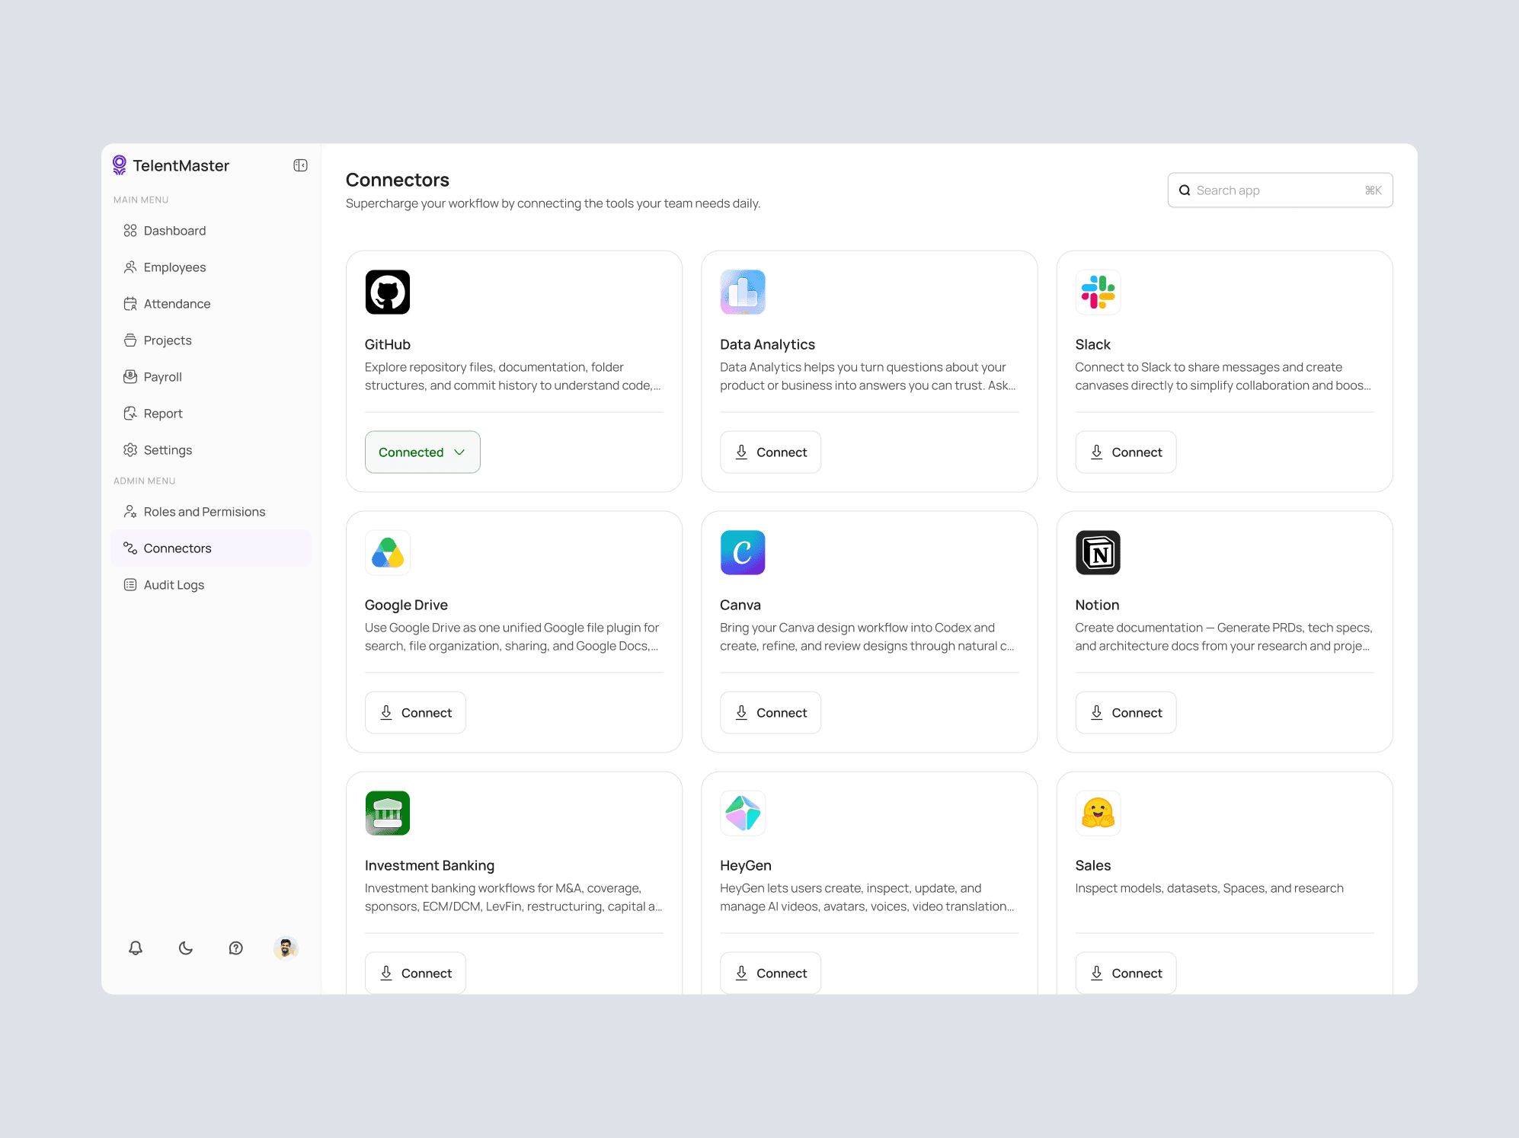This screenshot has height=1138, width=1519.
Task: Open user profile avatar
Action: pos(286,948)
